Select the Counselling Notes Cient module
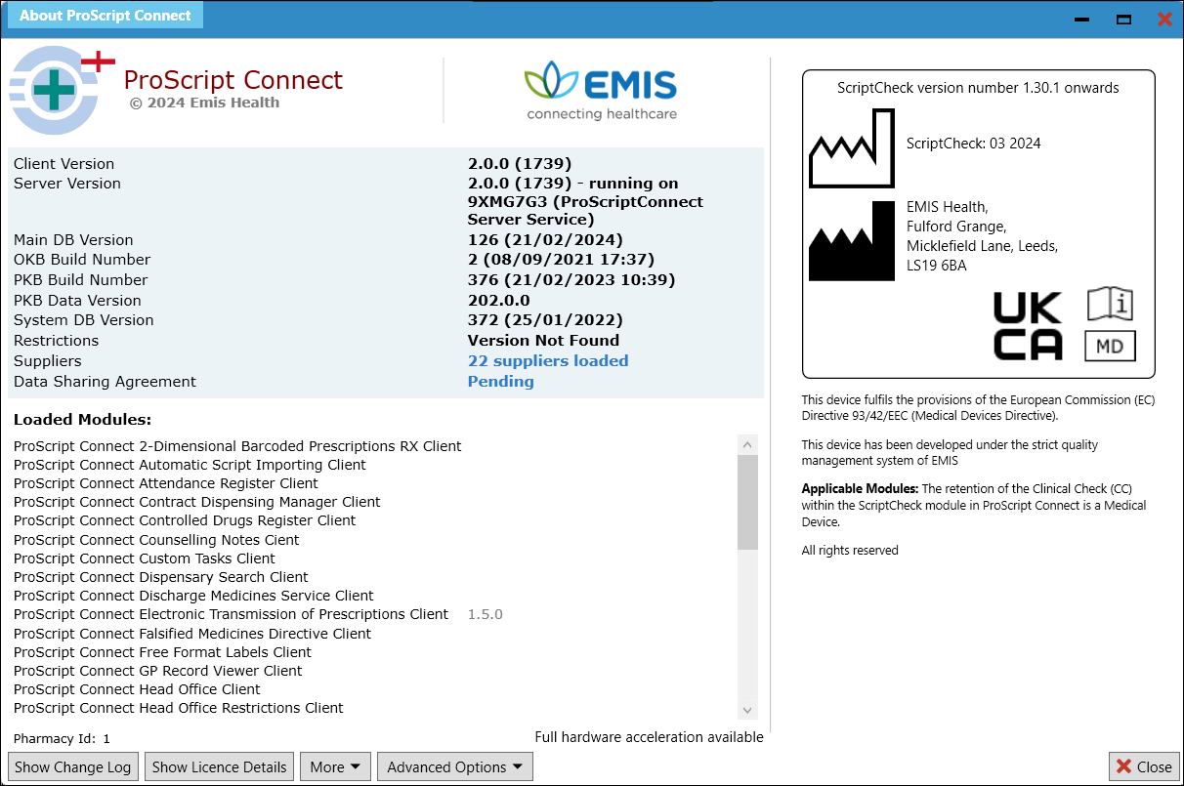The image size is (1184, 786). pyautogui.click(x=156, y=540)
